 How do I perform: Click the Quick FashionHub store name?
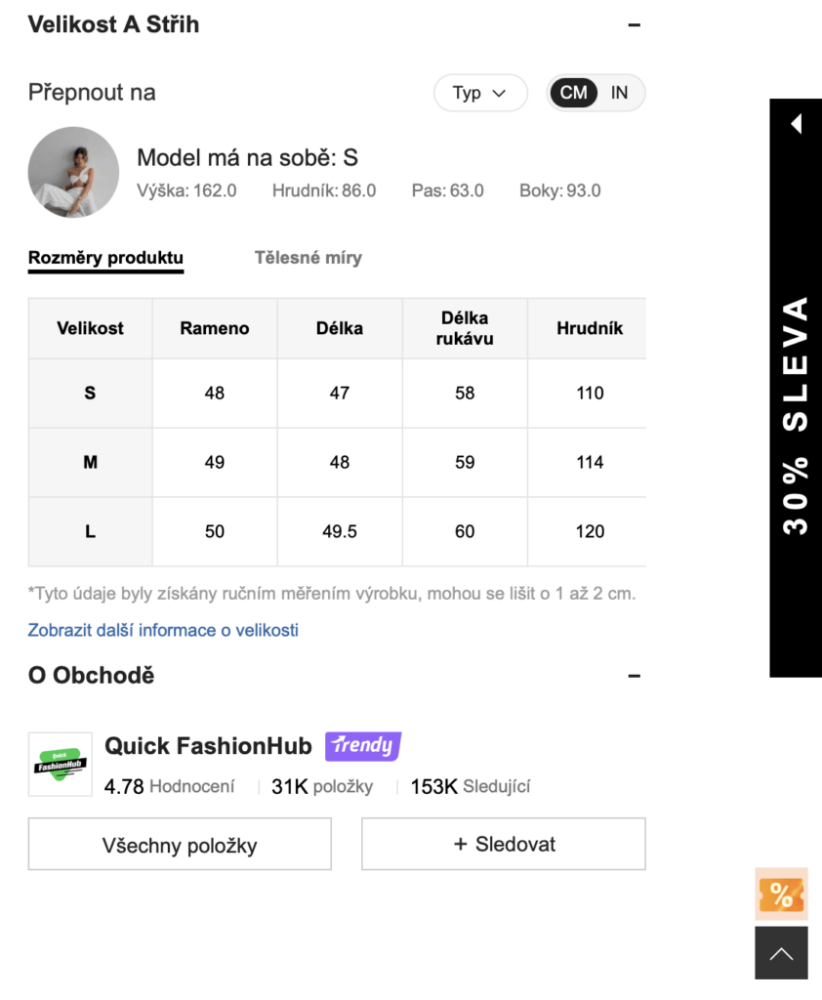click(208, 746)
